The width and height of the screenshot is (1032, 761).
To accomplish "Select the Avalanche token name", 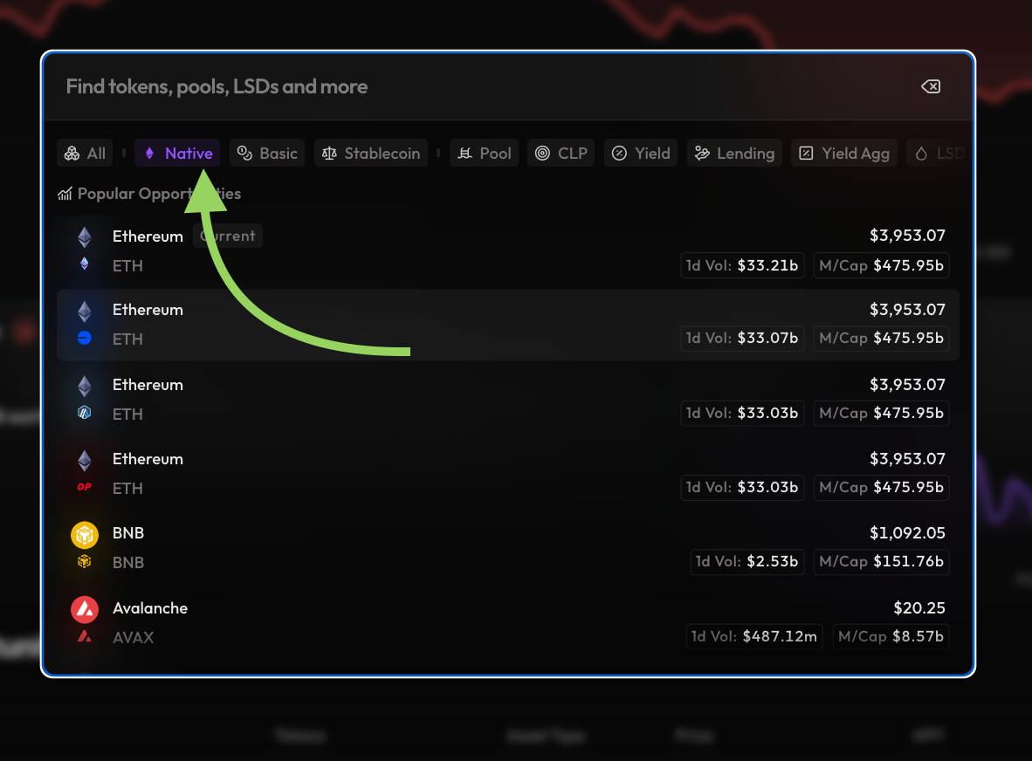I will coord(150,607).
